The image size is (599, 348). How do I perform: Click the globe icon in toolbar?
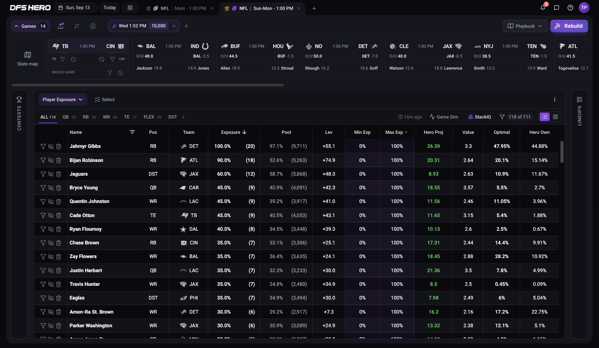[93, 26]
